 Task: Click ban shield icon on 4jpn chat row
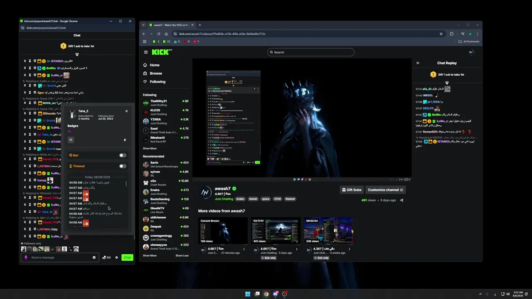click(x=34, y=93)
